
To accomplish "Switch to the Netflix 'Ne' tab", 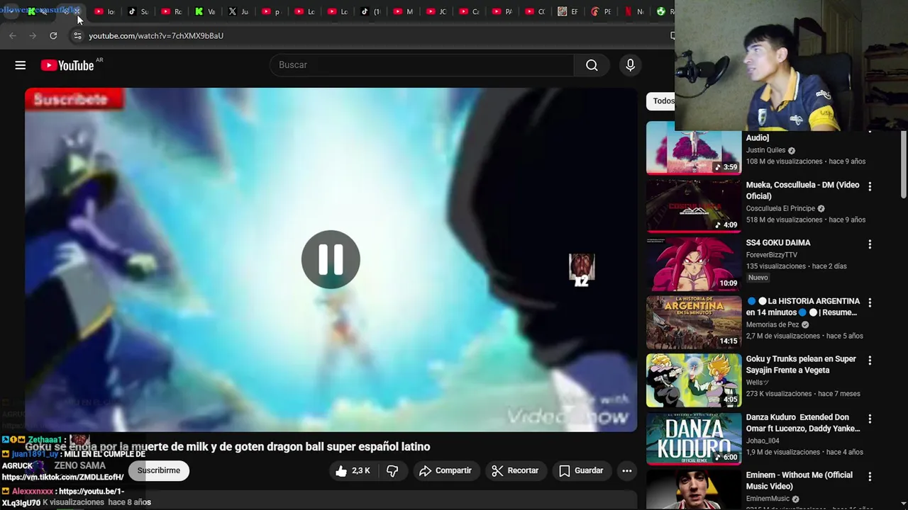I will (x=634, y=11).
